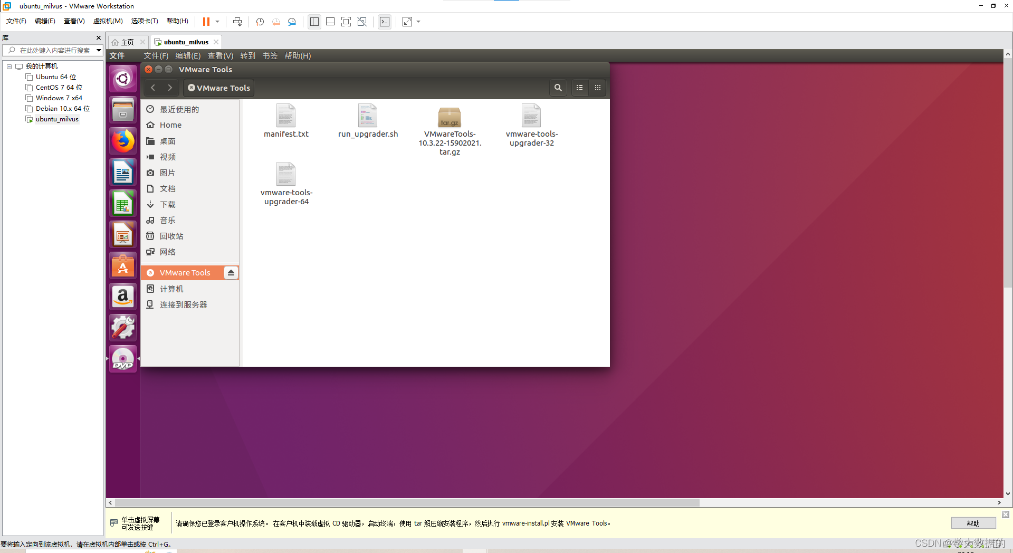This screenshot has height=553, width=1013.
Task: Open Files manager launcher icon
Action: pyautogui.click(x=123, y=110)
